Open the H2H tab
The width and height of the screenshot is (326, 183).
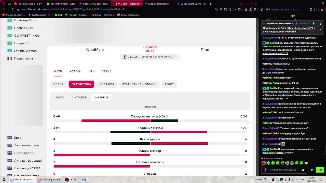91,71
